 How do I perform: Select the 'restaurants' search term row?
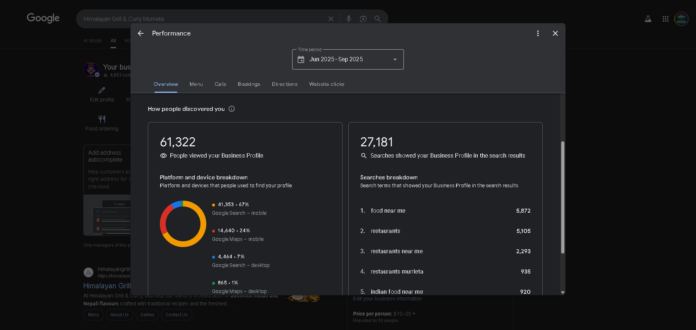445,231
